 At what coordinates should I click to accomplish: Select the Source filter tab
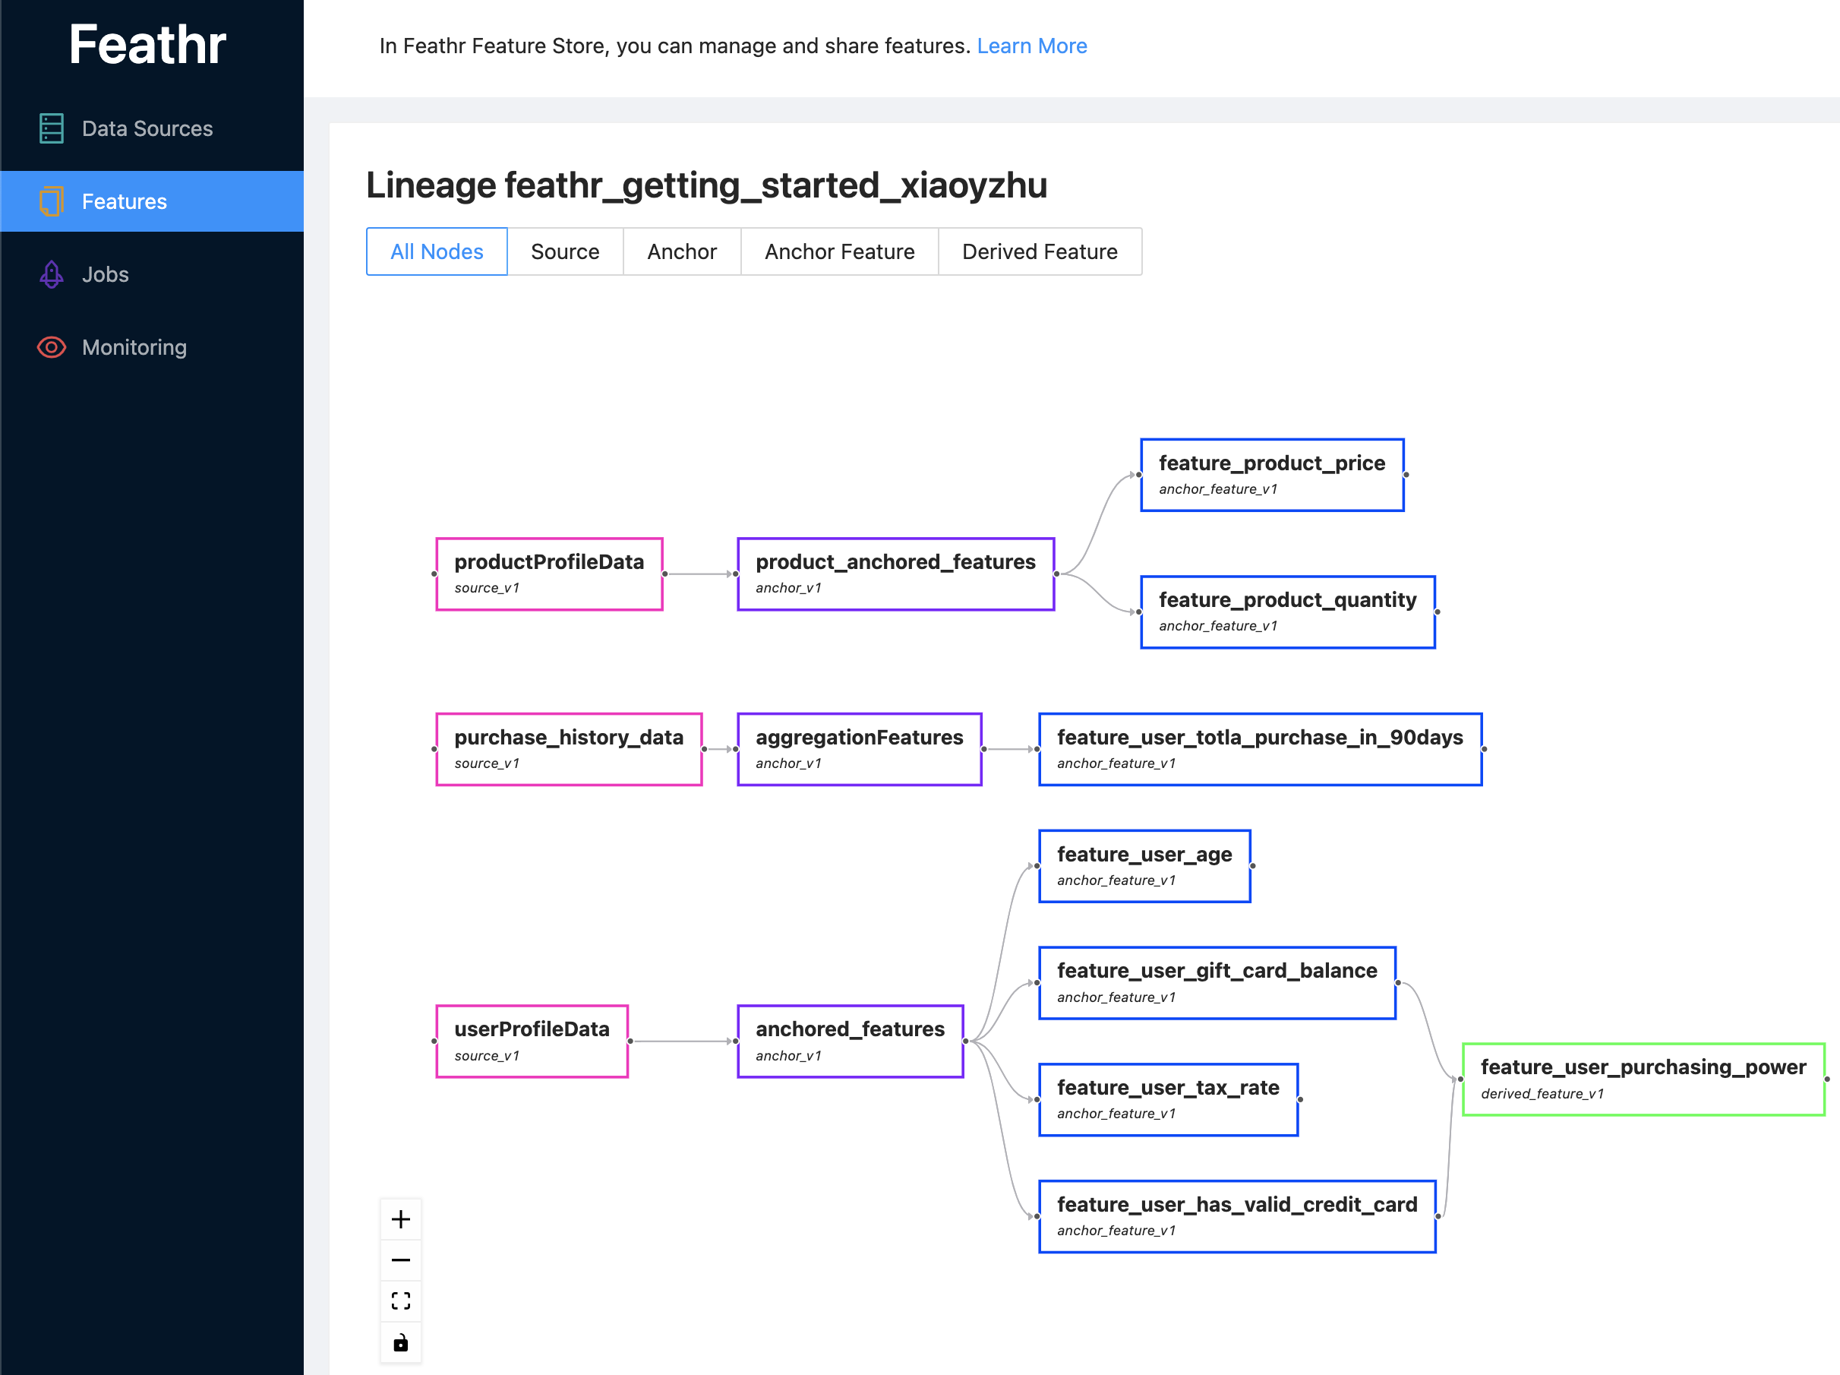(x=566, y=251)
